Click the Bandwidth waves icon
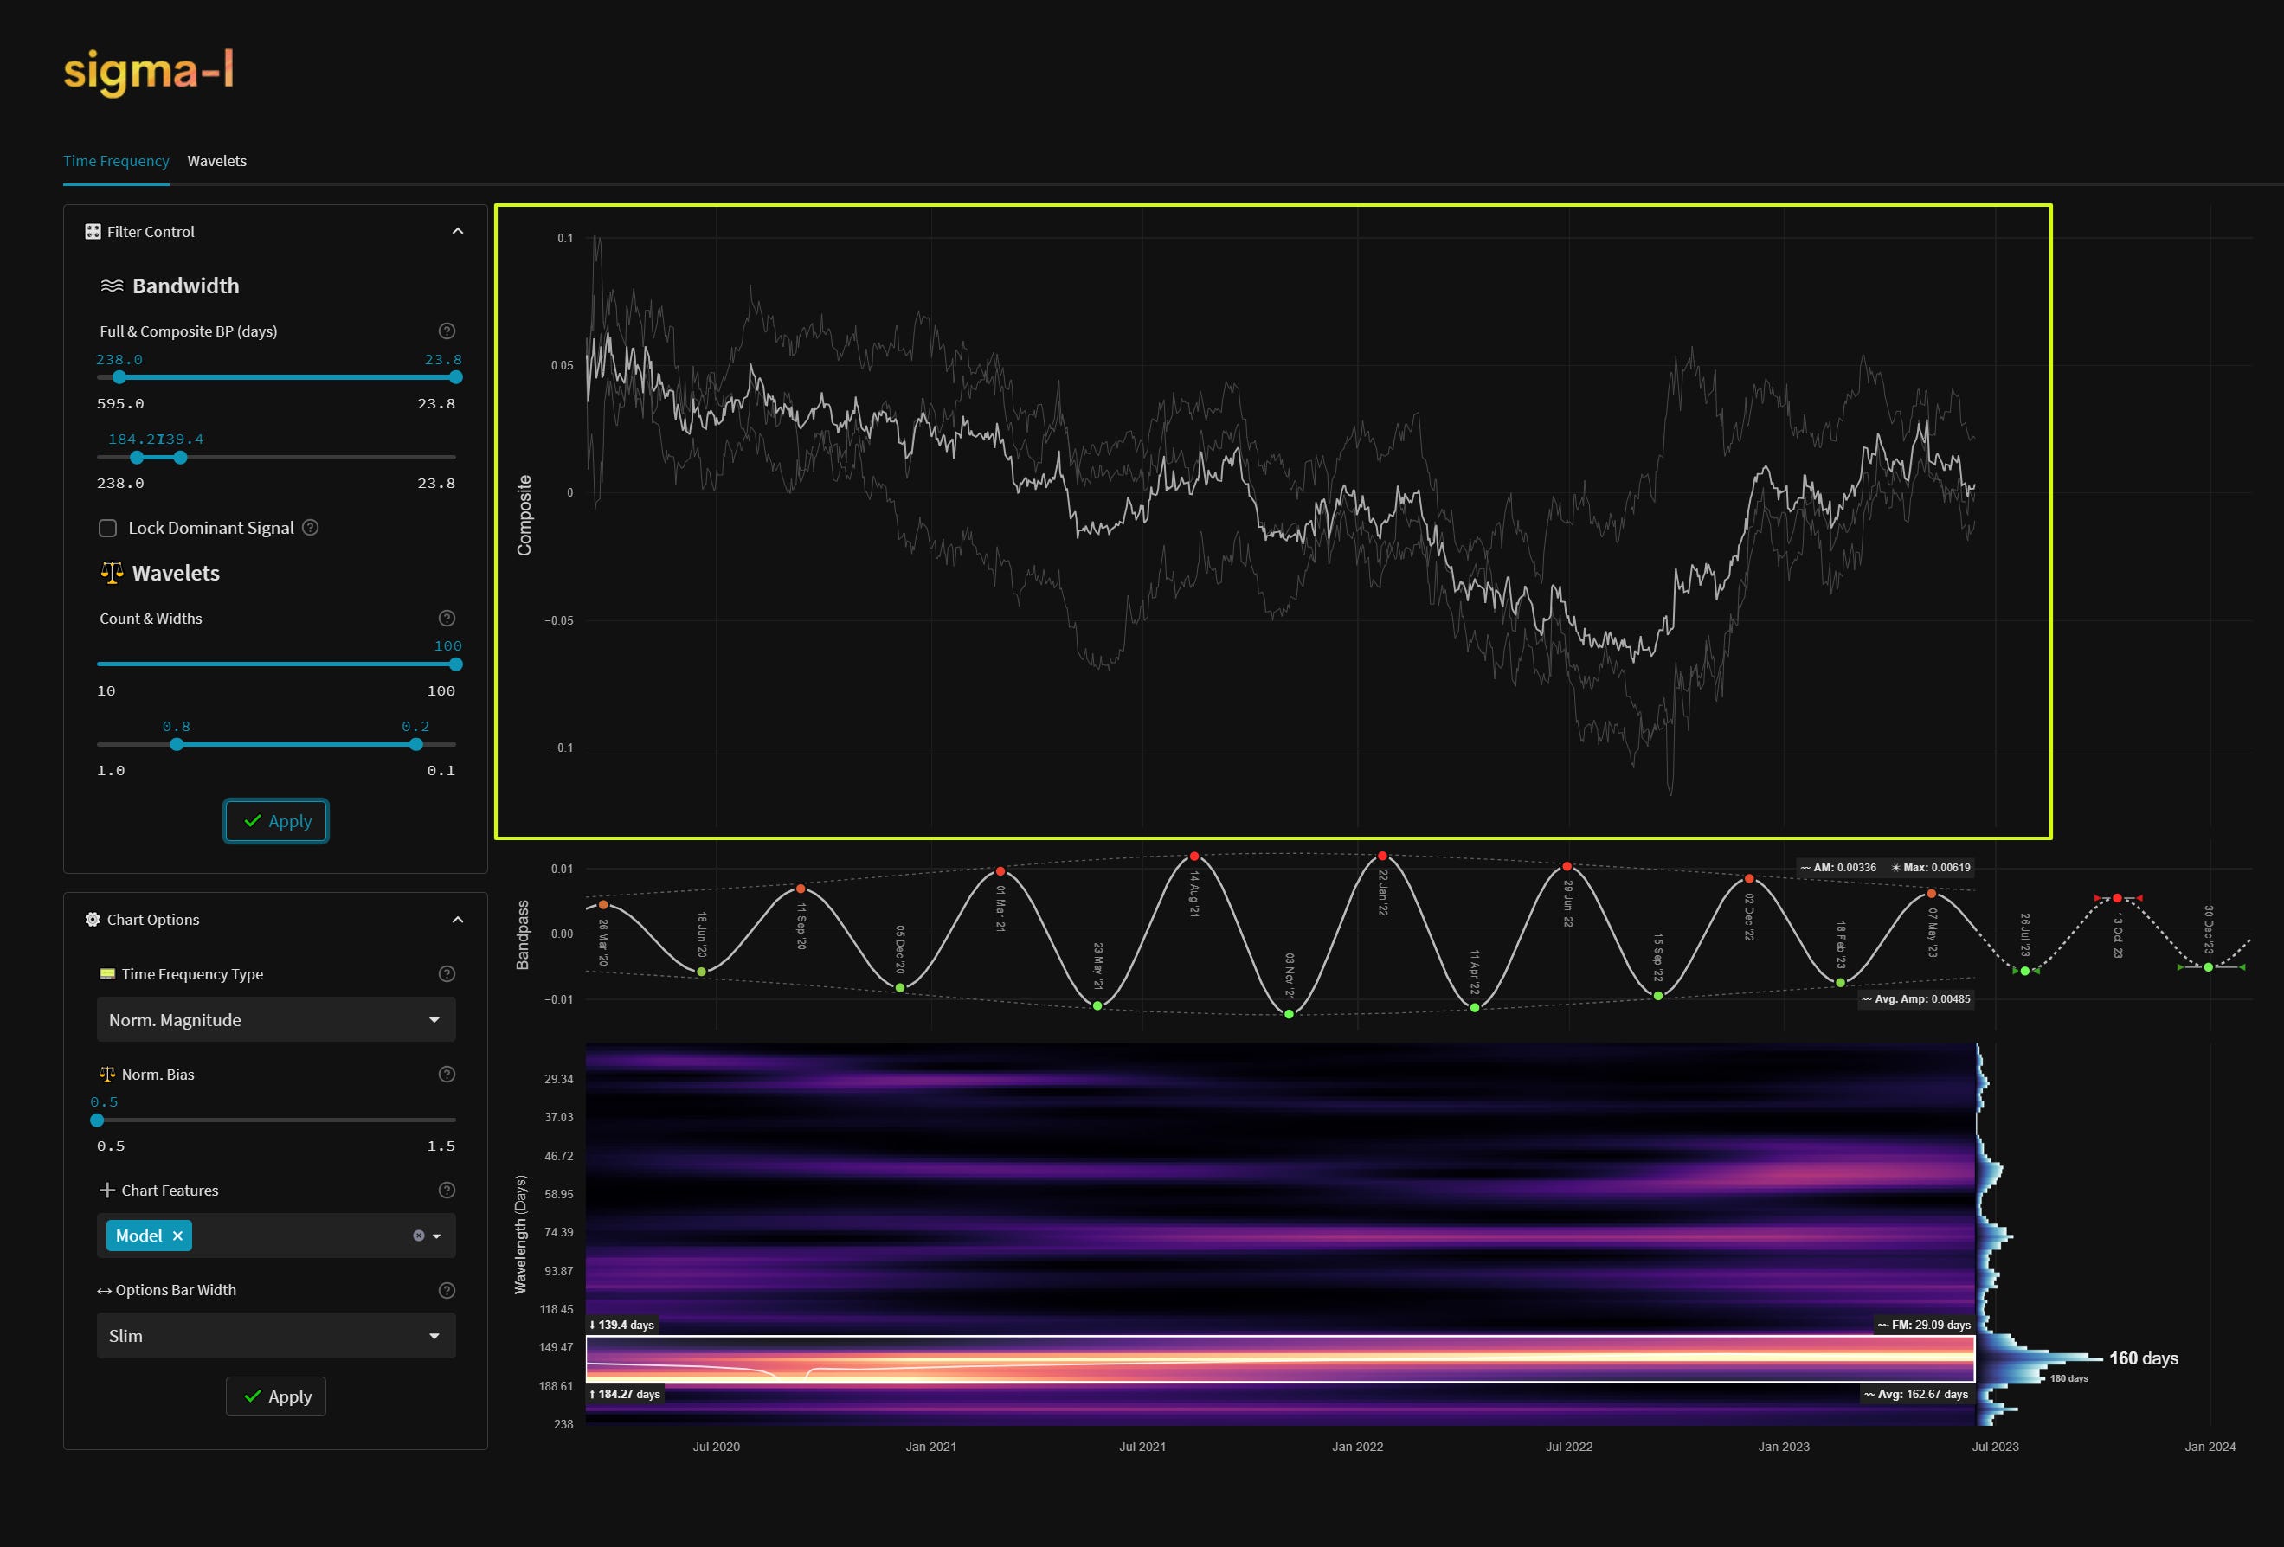Screen dimensions: 2284x1547 (112, 285)
